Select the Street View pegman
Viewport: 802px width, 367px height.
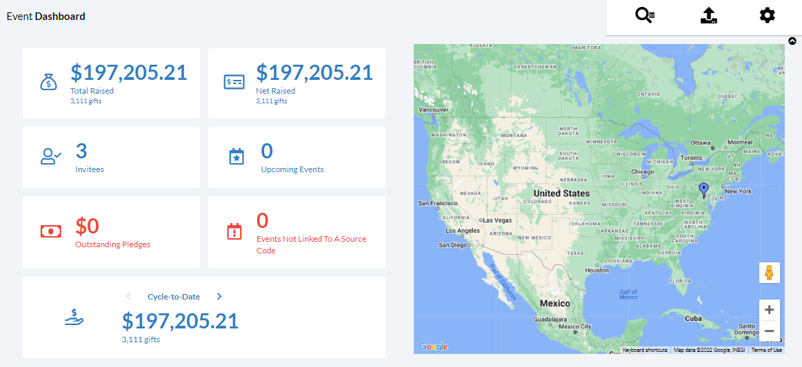pyautogui.click(x=769, y=273)
